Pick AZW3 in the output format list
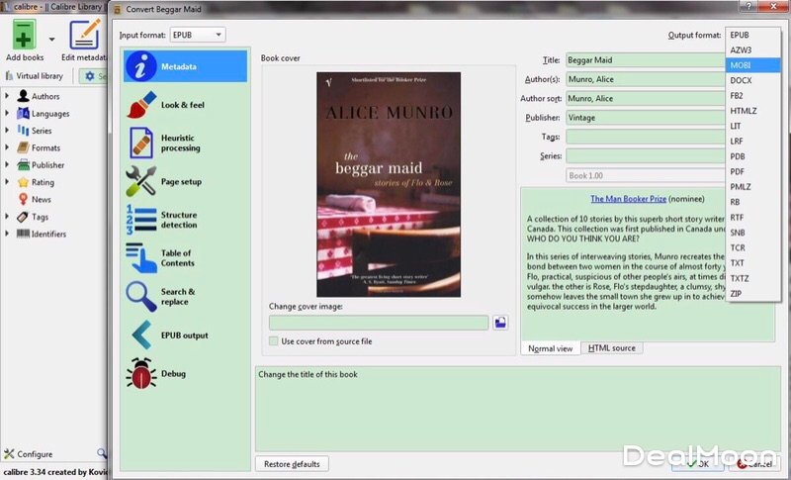791x480 pixels. pyautogui.click(x=741, y=49)
